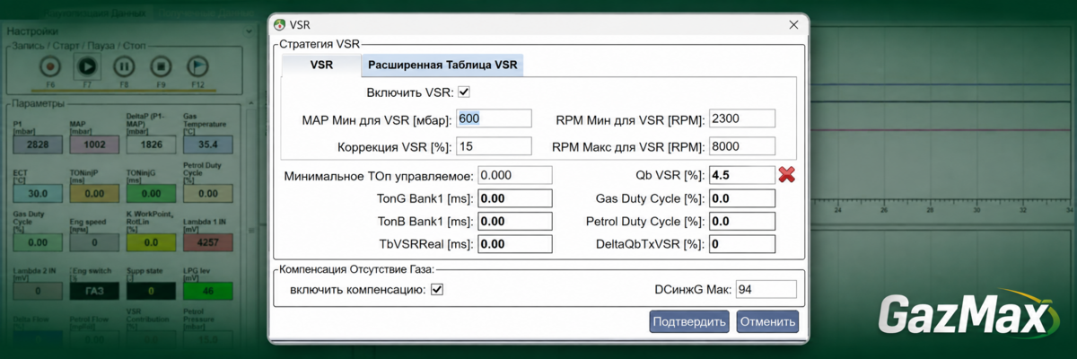Click the TonG Bank1 value field
The height and width of the screenshot is (359, 1077).
click(x=514, y=198)
